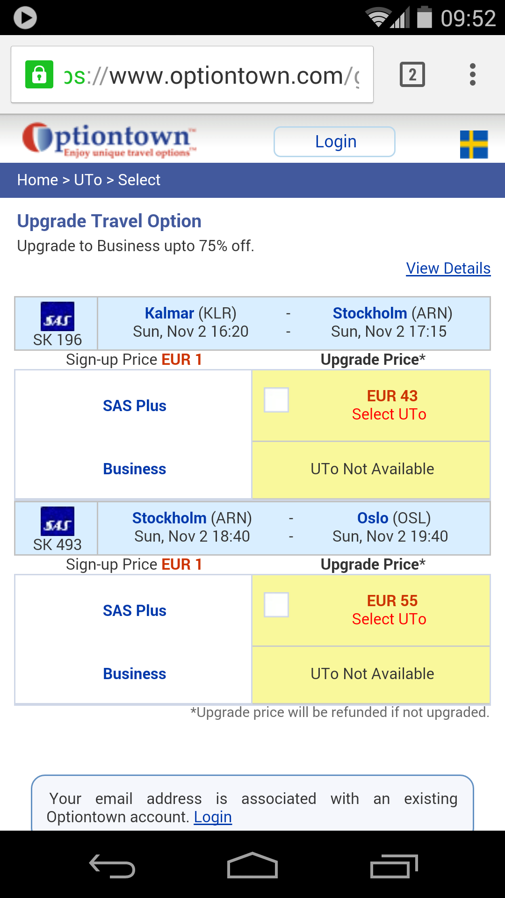Open the Android recent apps button

[x=393, y=866]
